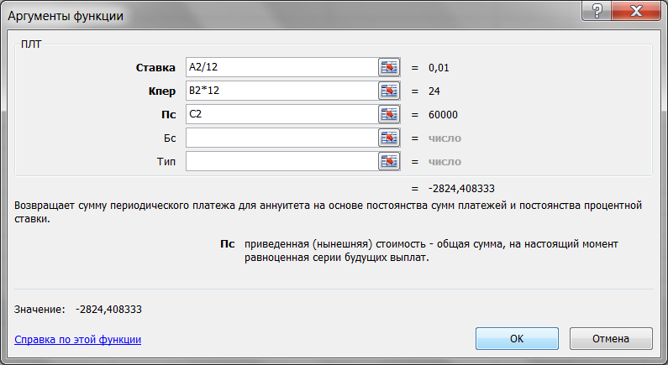
Task: Focus the Пс field containing C2
Action: (x=281, y=114)
